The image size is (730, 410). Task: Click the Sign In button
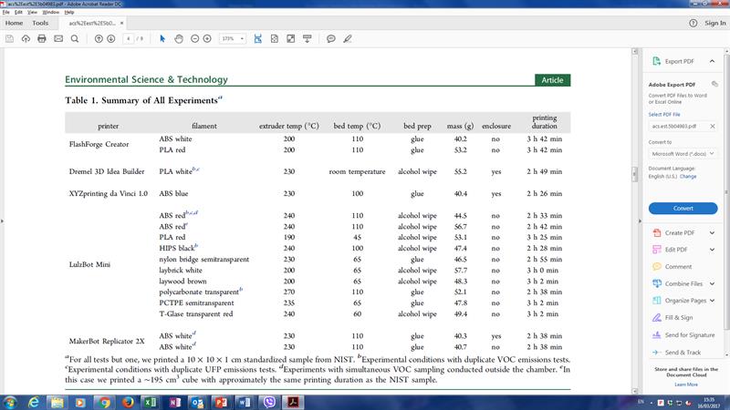click(715, 23)
